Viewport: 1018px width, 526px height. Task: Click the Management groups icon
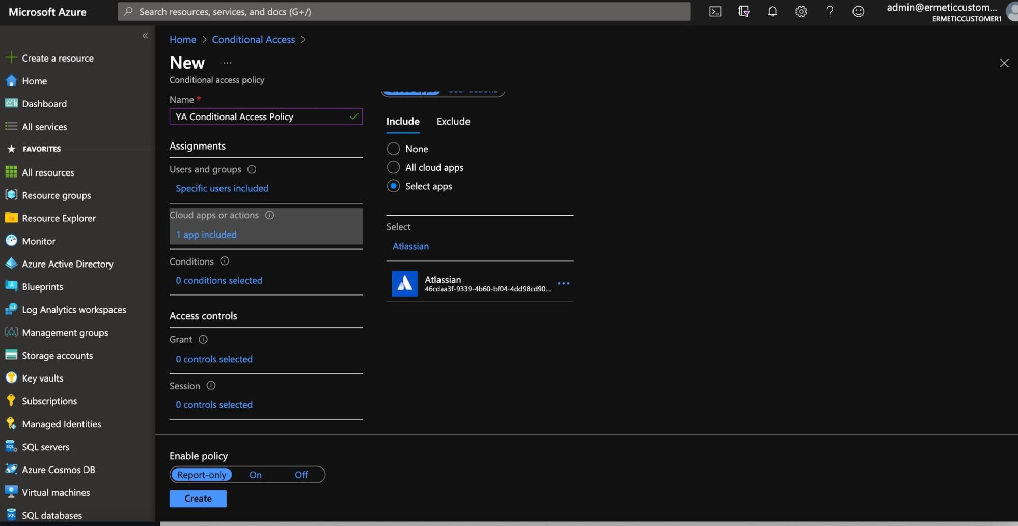click(x=11, y=332)
